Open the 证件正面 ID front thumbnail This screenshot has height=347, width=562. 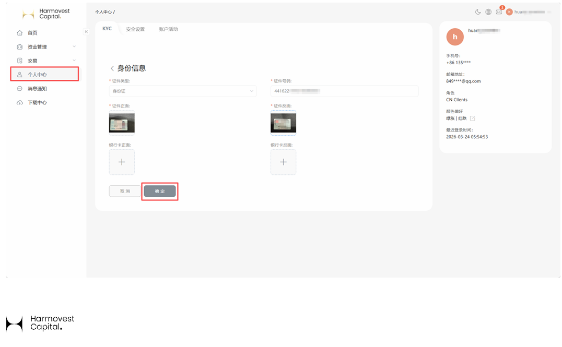pos(122,123)
